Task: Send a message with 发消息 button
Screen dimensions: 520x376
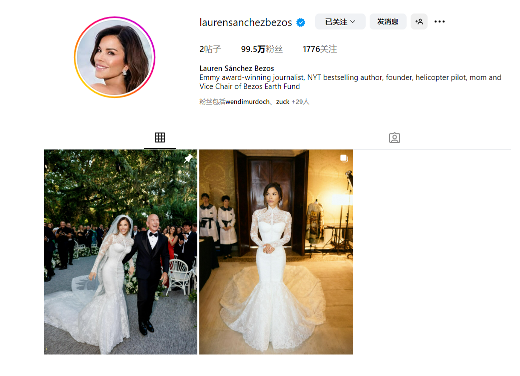Action: point(388,21)
